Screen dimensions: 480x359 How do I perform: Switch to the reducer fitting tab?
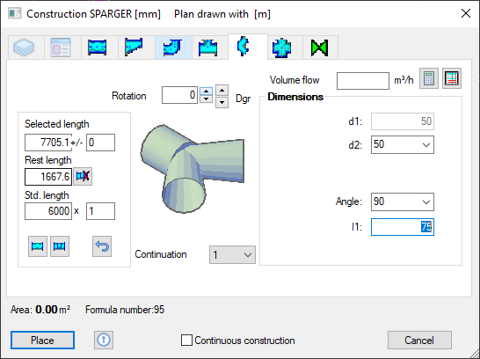pos(134,48)
